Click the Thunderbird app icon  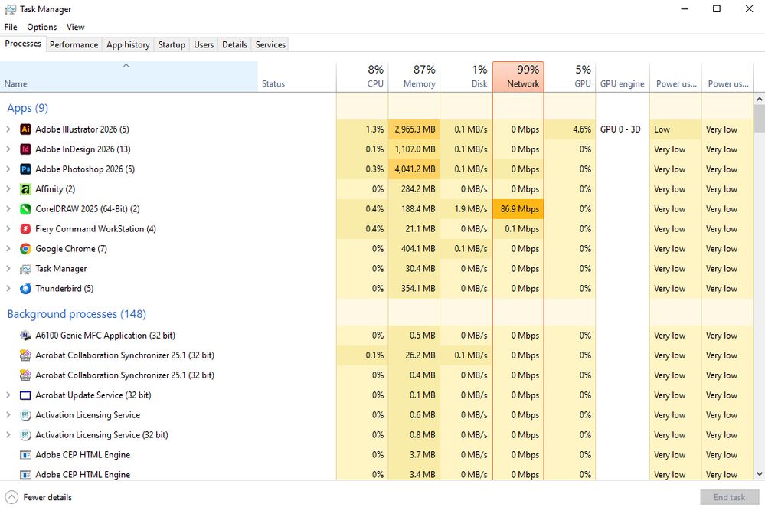coord(24,289)
